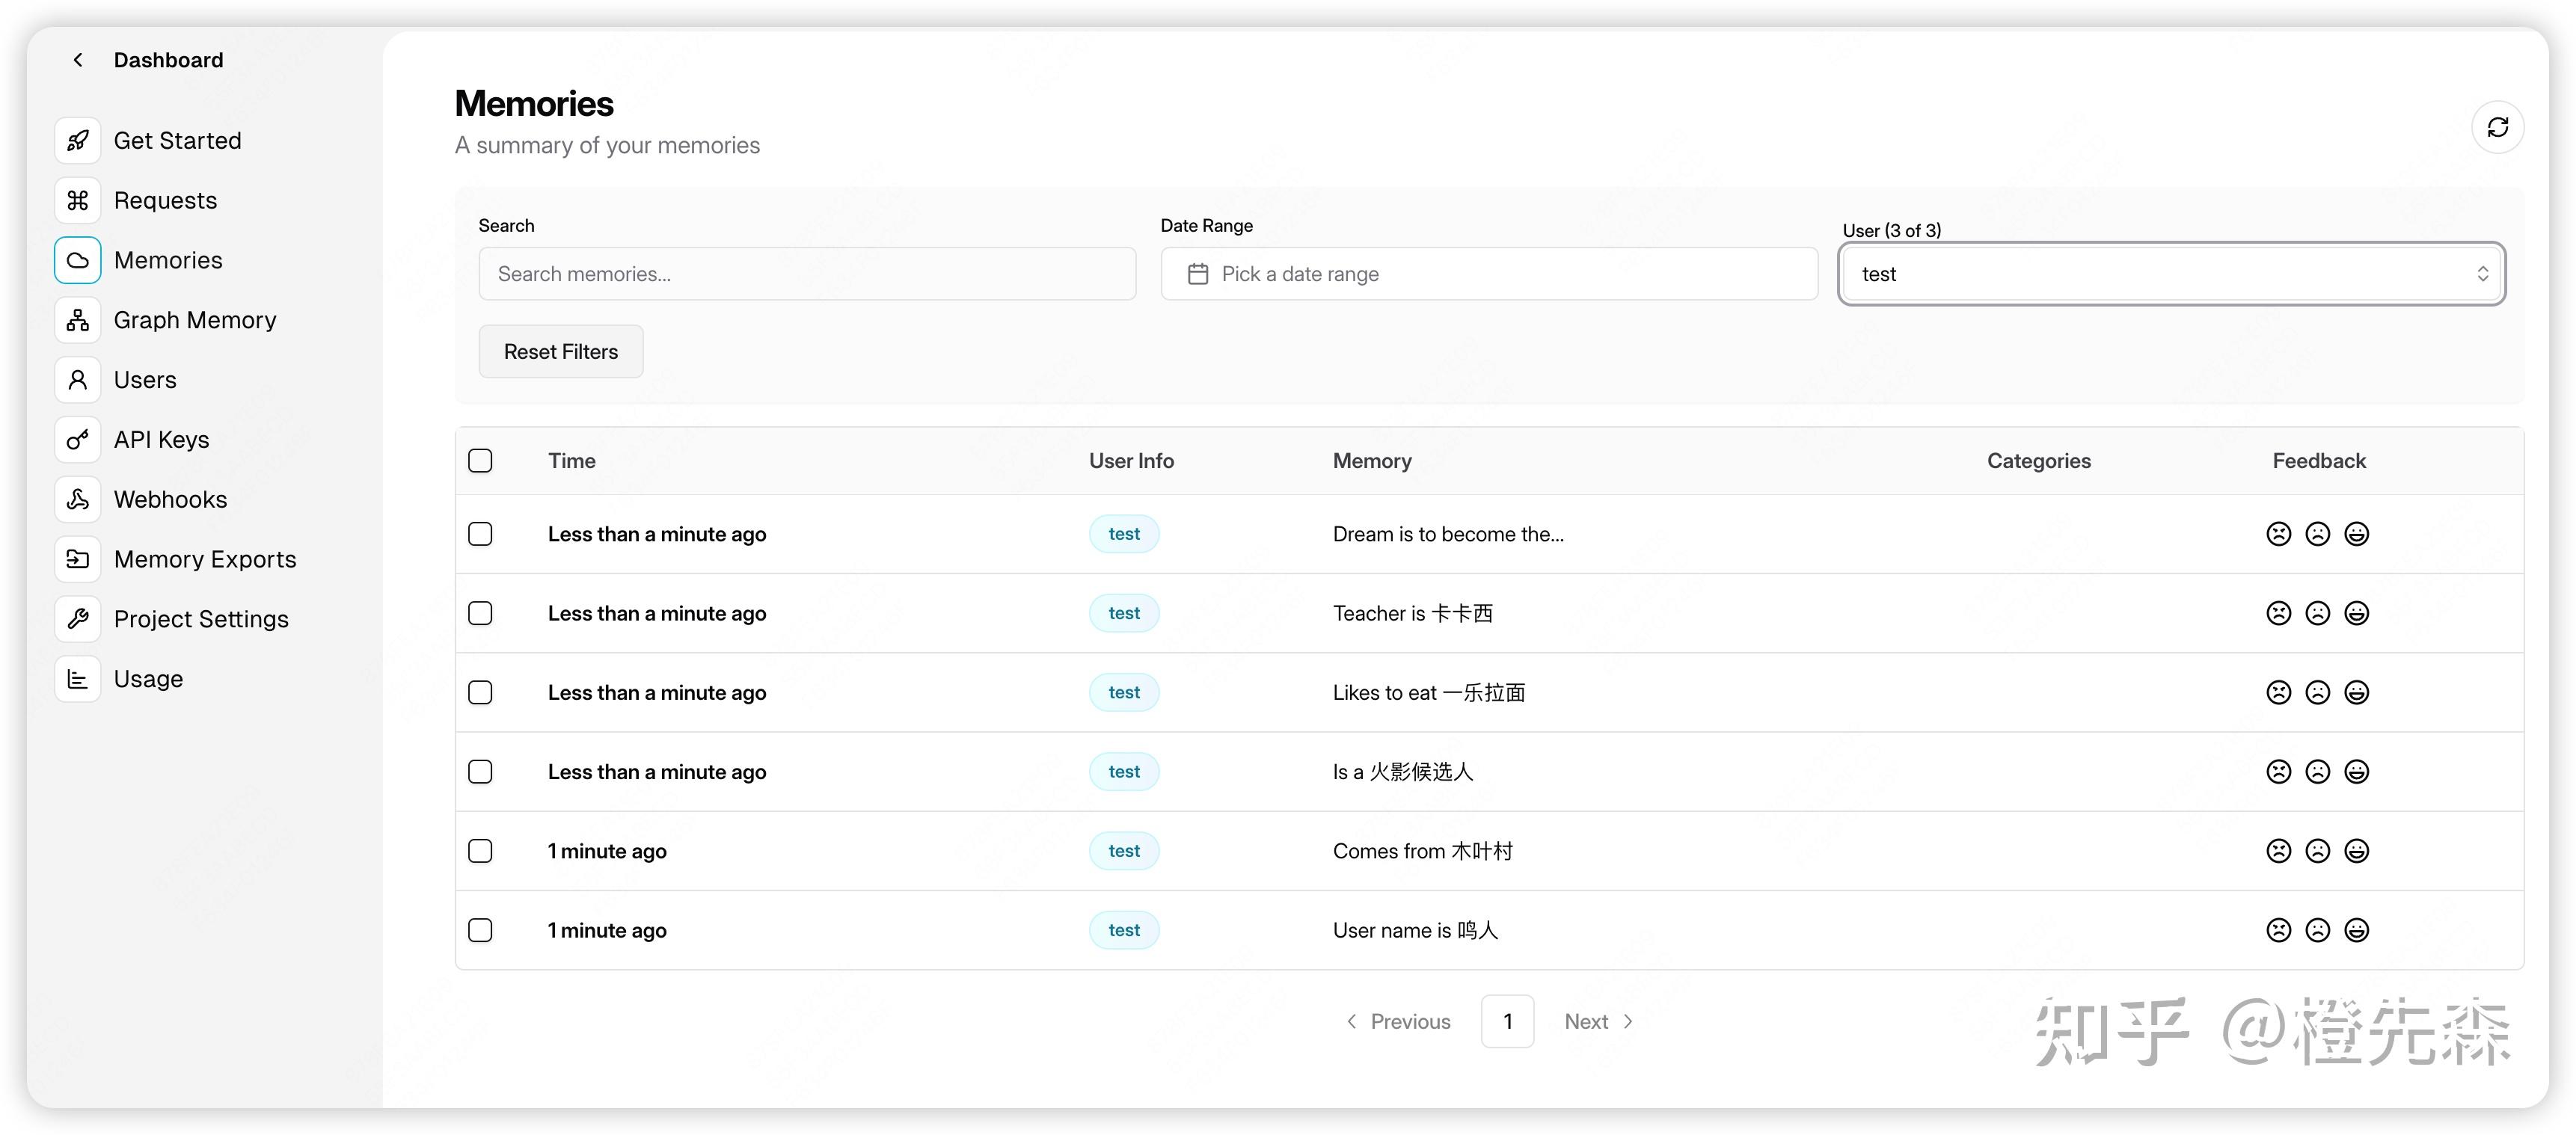Toggle the select-all checkbox in table header
Viewport: 2576px width, 1135px height.
click(x=480, y=461)
